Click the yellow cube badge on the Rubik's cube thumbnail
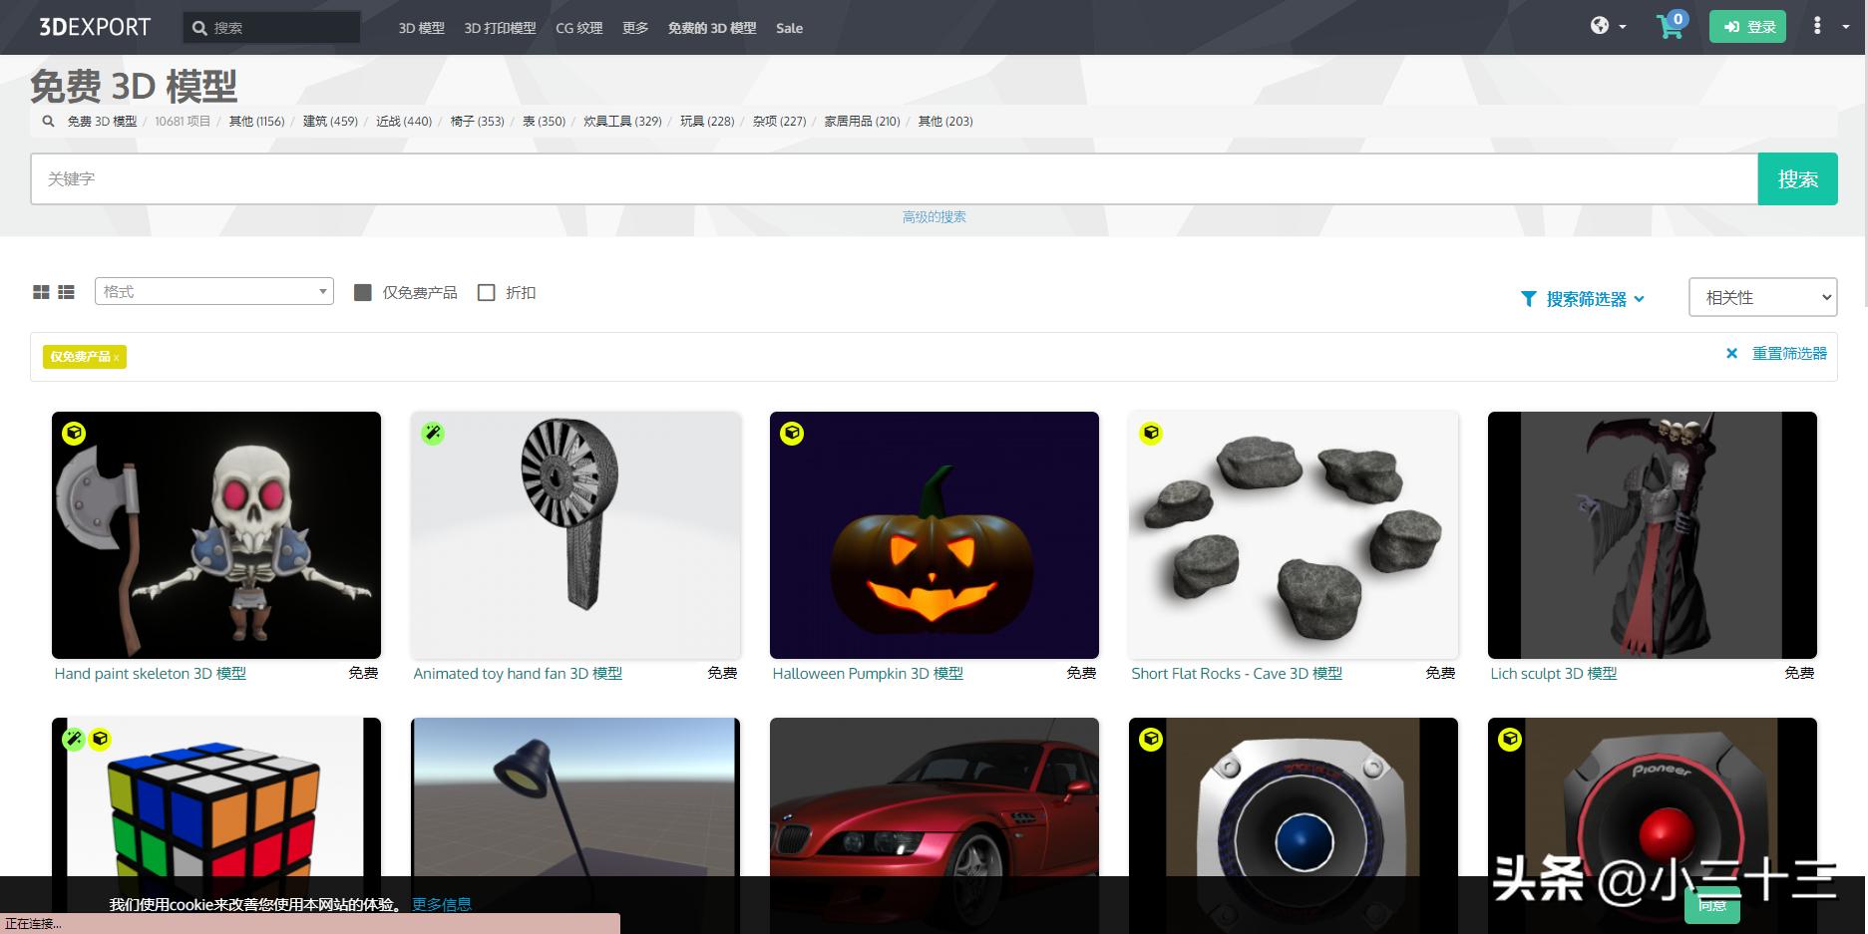This screenshot has width=1868, height=934. [100, 739]
